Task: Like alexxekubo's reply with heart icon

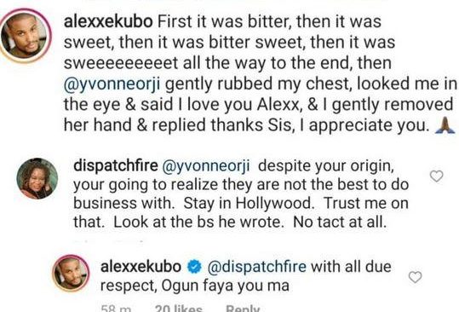Action: pos(415,277)
